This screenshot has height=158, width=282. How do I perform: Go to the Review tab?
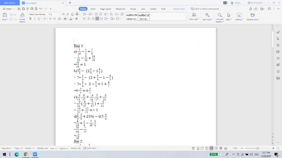[133, 9]
